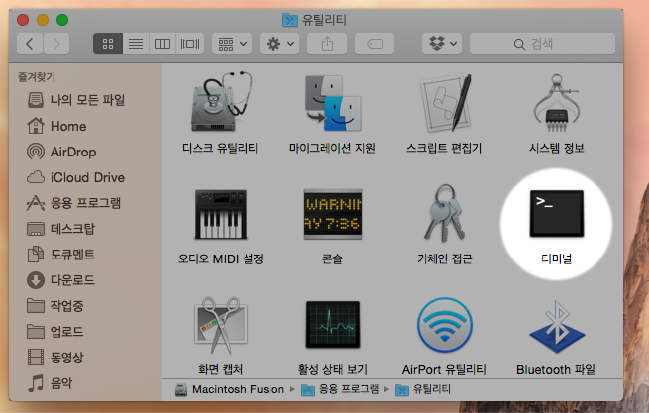The width and height of the screenshot is (649, 413).
Task: Click the Share toolbar button
Action: coord(327,44)
